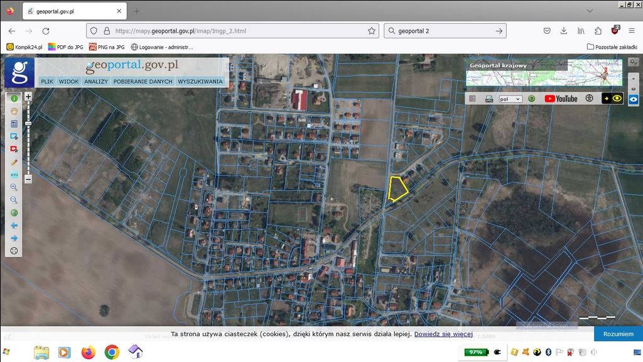
Task: Follow the 'Dowiedz się więcej' link
Action: point(443,334)
